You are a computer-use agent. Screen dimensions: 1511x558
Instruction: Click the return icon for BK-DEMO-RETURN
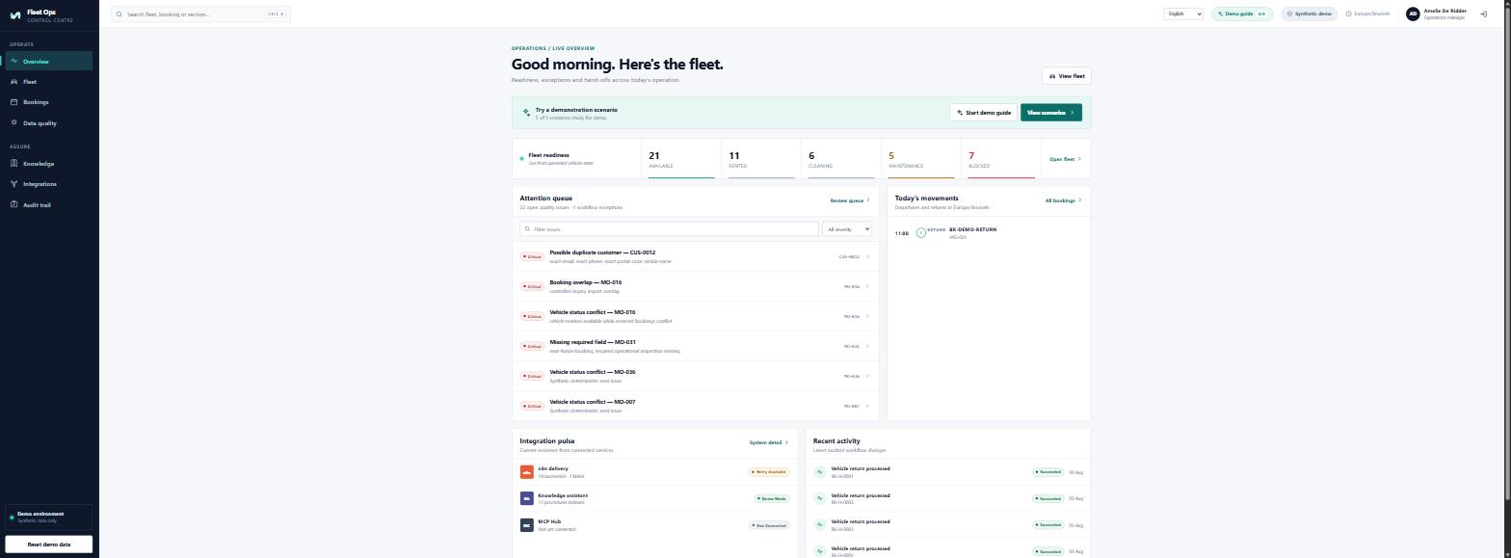click(x=920, y=233)
